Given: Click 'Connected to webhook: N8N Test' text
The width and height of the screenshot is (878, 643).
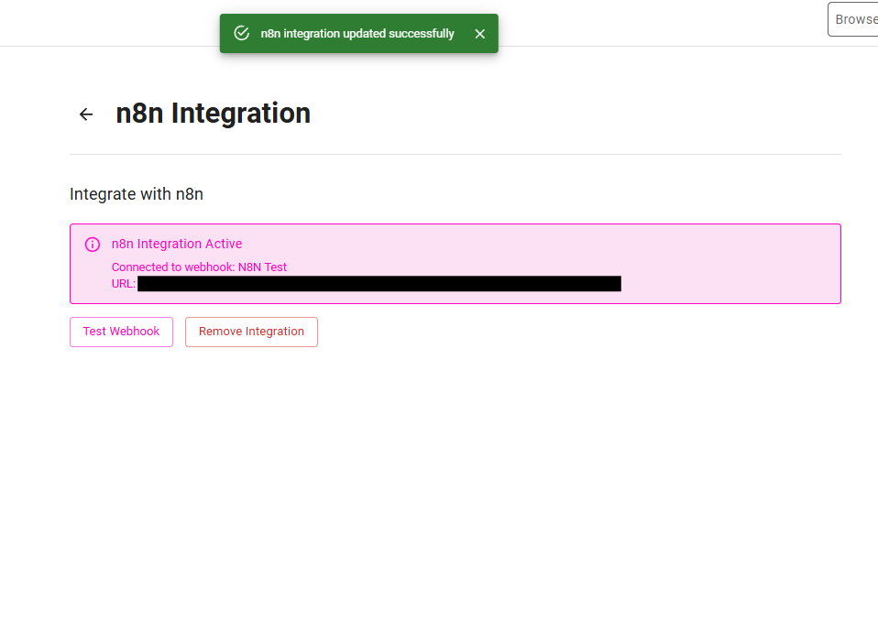Looking at the screenshot, I should [x=200, y=267].
